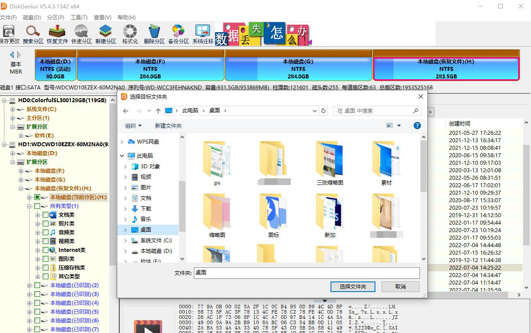The width and height of the screenshot is (531, 333).
Task: Expand the 系统文件(C:) tree node
Action: [x=13, y=109]
